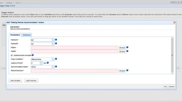Open the Help menu
This screenshot has height=102, width=182.
(18, 3)
